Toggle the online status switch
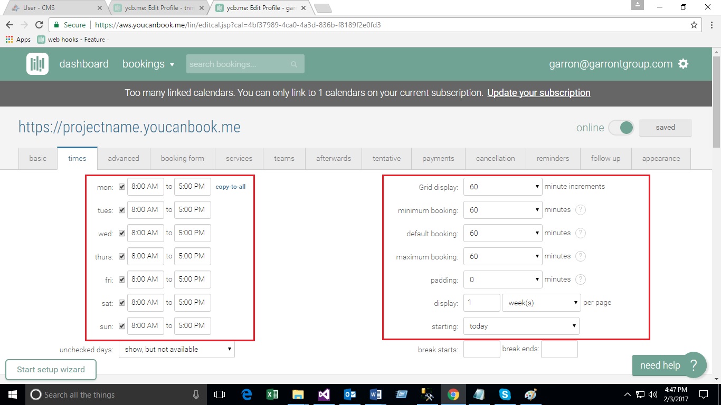This screenshot has width=721, height=405. click(x=621, y=128)
